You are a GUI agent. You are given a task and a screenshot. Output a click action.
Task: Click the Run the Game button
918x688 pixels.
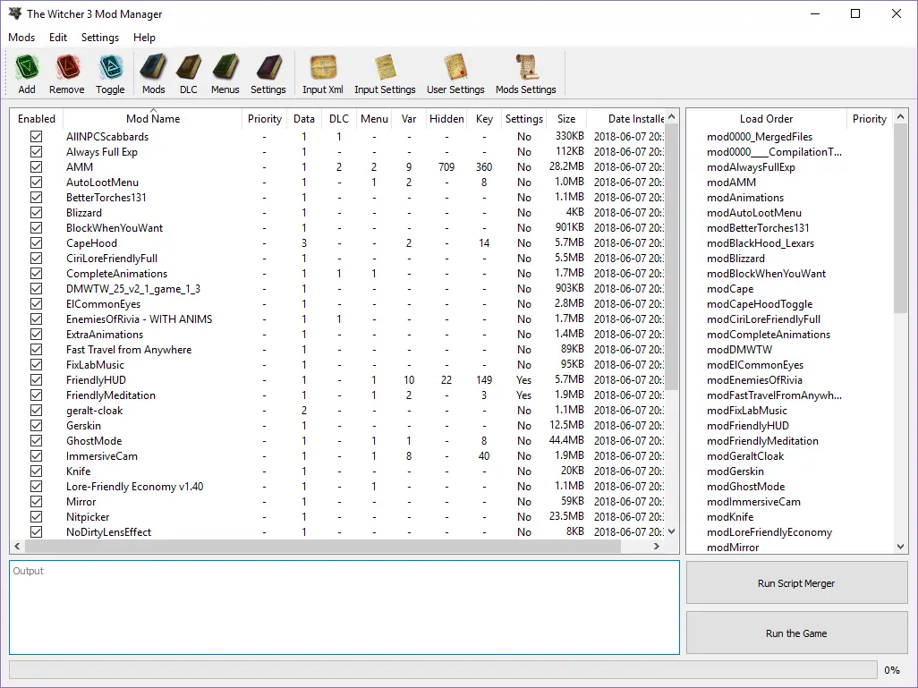[x=795, y=633]
